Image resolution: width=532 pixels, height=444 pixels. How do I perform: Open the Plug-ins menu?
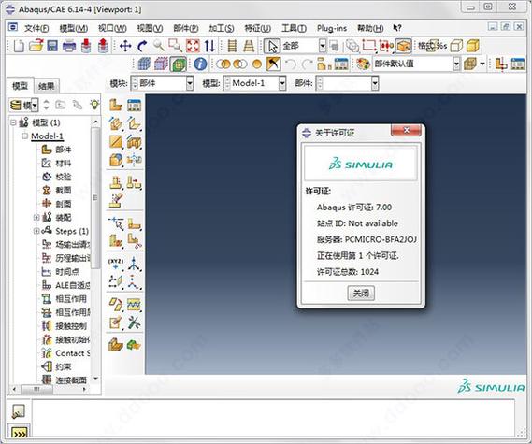[x=332, y=28]
